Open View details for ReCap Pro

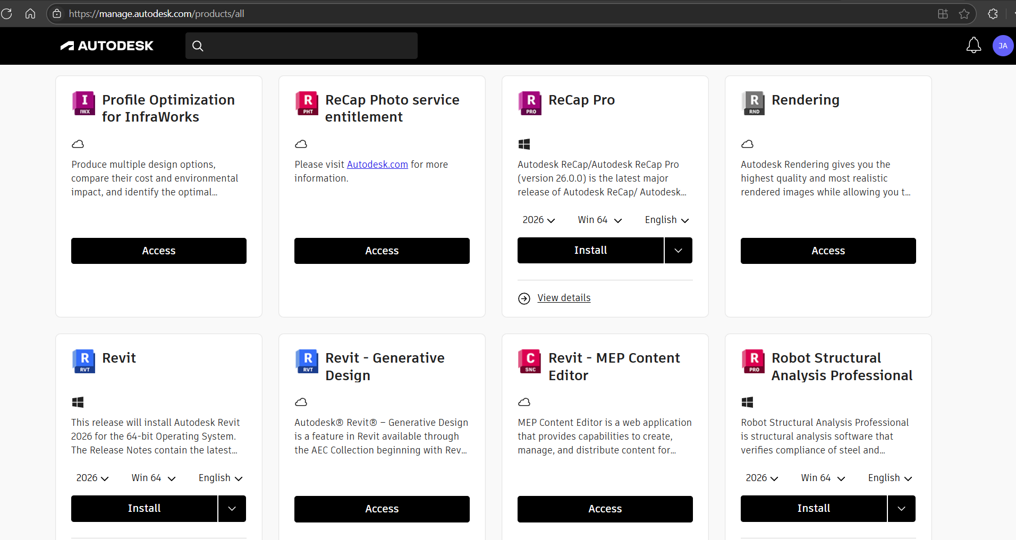564,298
